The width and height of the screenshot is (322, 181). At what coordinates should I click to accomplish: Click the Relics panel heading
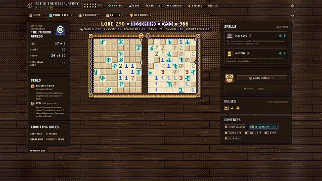[230, 101]
